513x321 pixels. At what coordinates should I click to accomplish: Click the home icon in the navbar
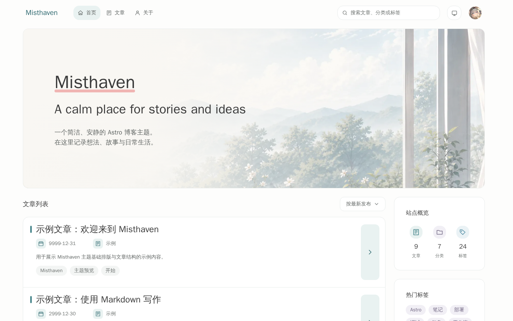[81, 13]
